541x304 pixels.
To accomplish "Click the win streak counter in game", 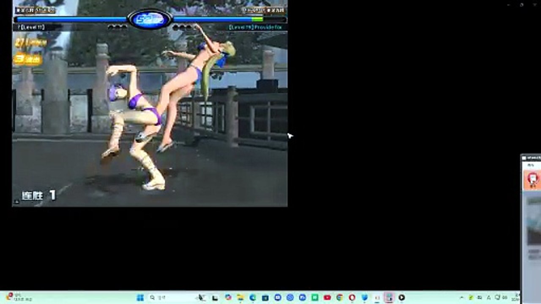I will coord(39,195).
